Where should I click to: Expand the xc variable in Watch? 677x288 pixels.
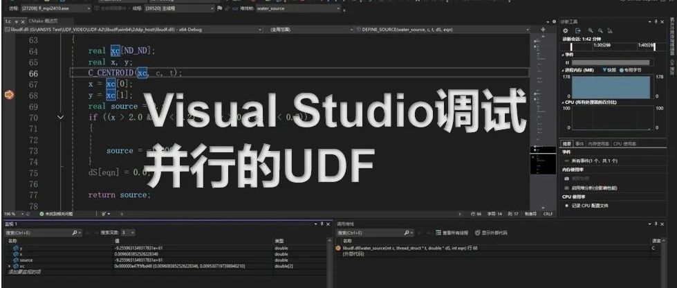click(x=10, y=266)
